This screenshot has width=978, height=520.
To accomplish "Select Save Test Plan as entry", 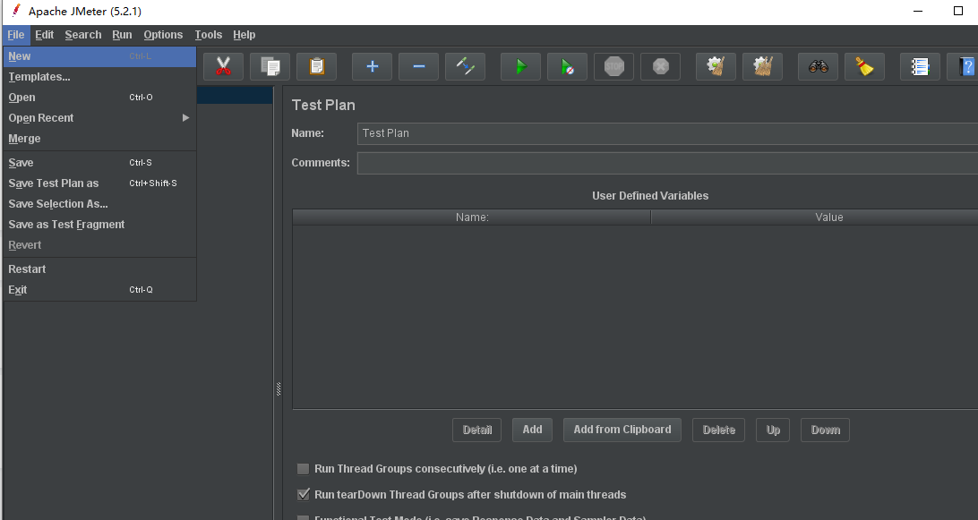I will point(99,183).
